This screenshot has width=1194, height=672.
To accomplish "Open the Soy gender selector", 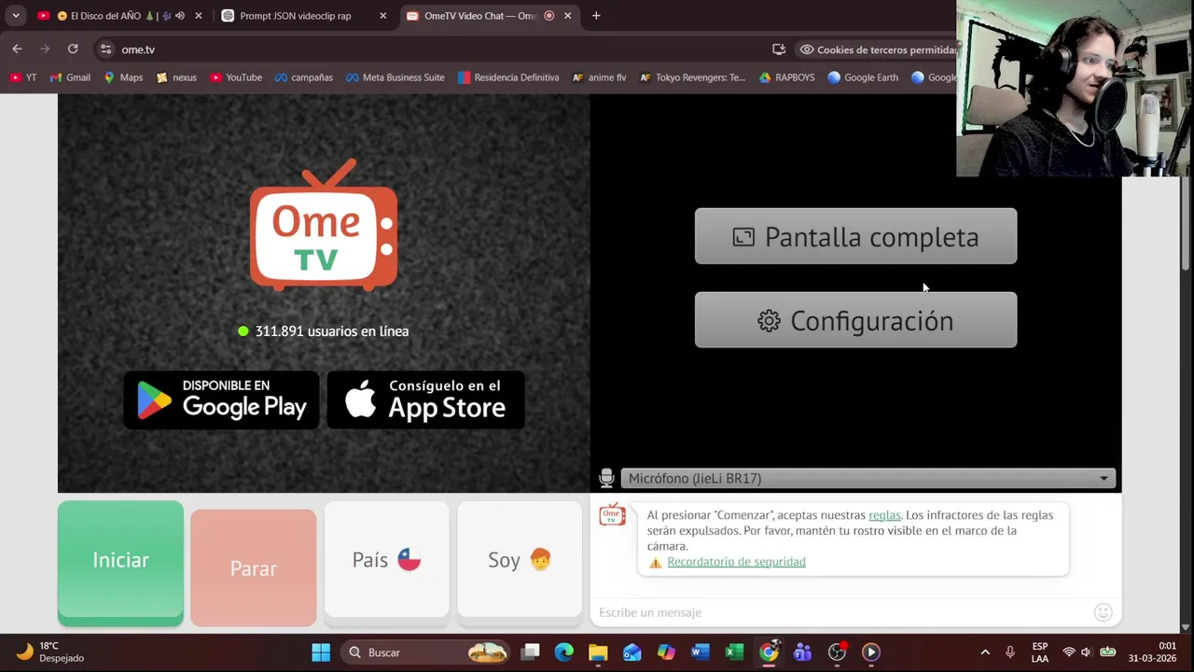I will (x=520, y=560).
